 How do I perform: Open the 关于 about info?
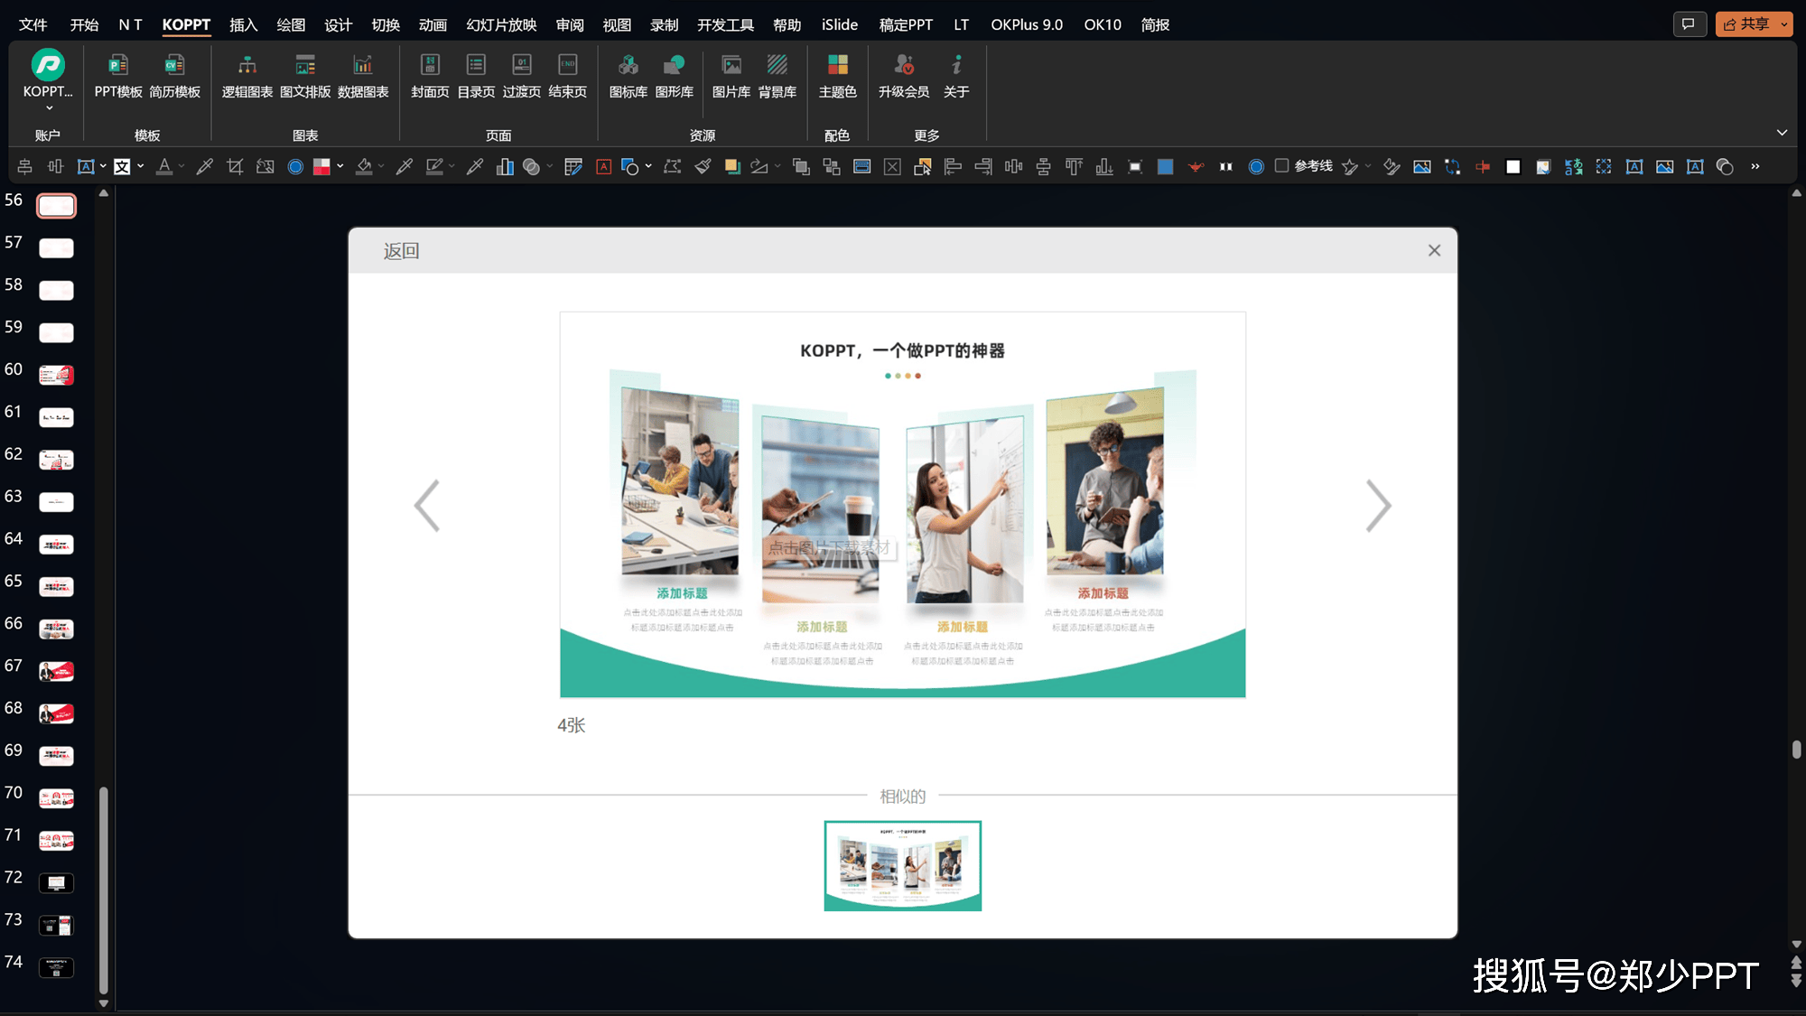coord(956,76)
